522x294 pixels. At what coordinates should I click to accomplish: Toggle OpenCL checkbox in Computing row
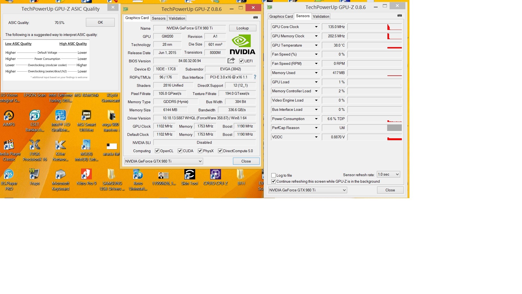[x=156, y=151]
